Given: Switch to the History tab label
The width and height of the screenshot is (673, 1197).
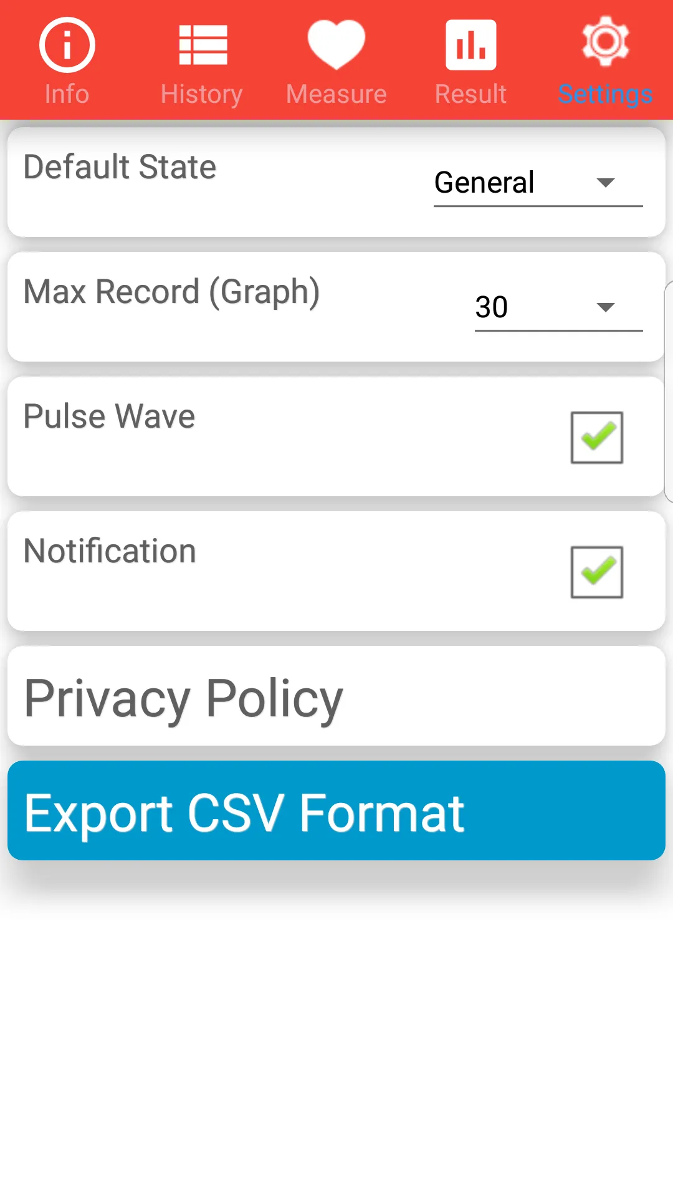Looking at the screenshot, I should coord(201,94).
